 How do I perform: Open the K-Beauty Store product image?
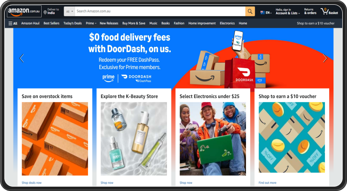pyautogui.click(x=134, y=139)
